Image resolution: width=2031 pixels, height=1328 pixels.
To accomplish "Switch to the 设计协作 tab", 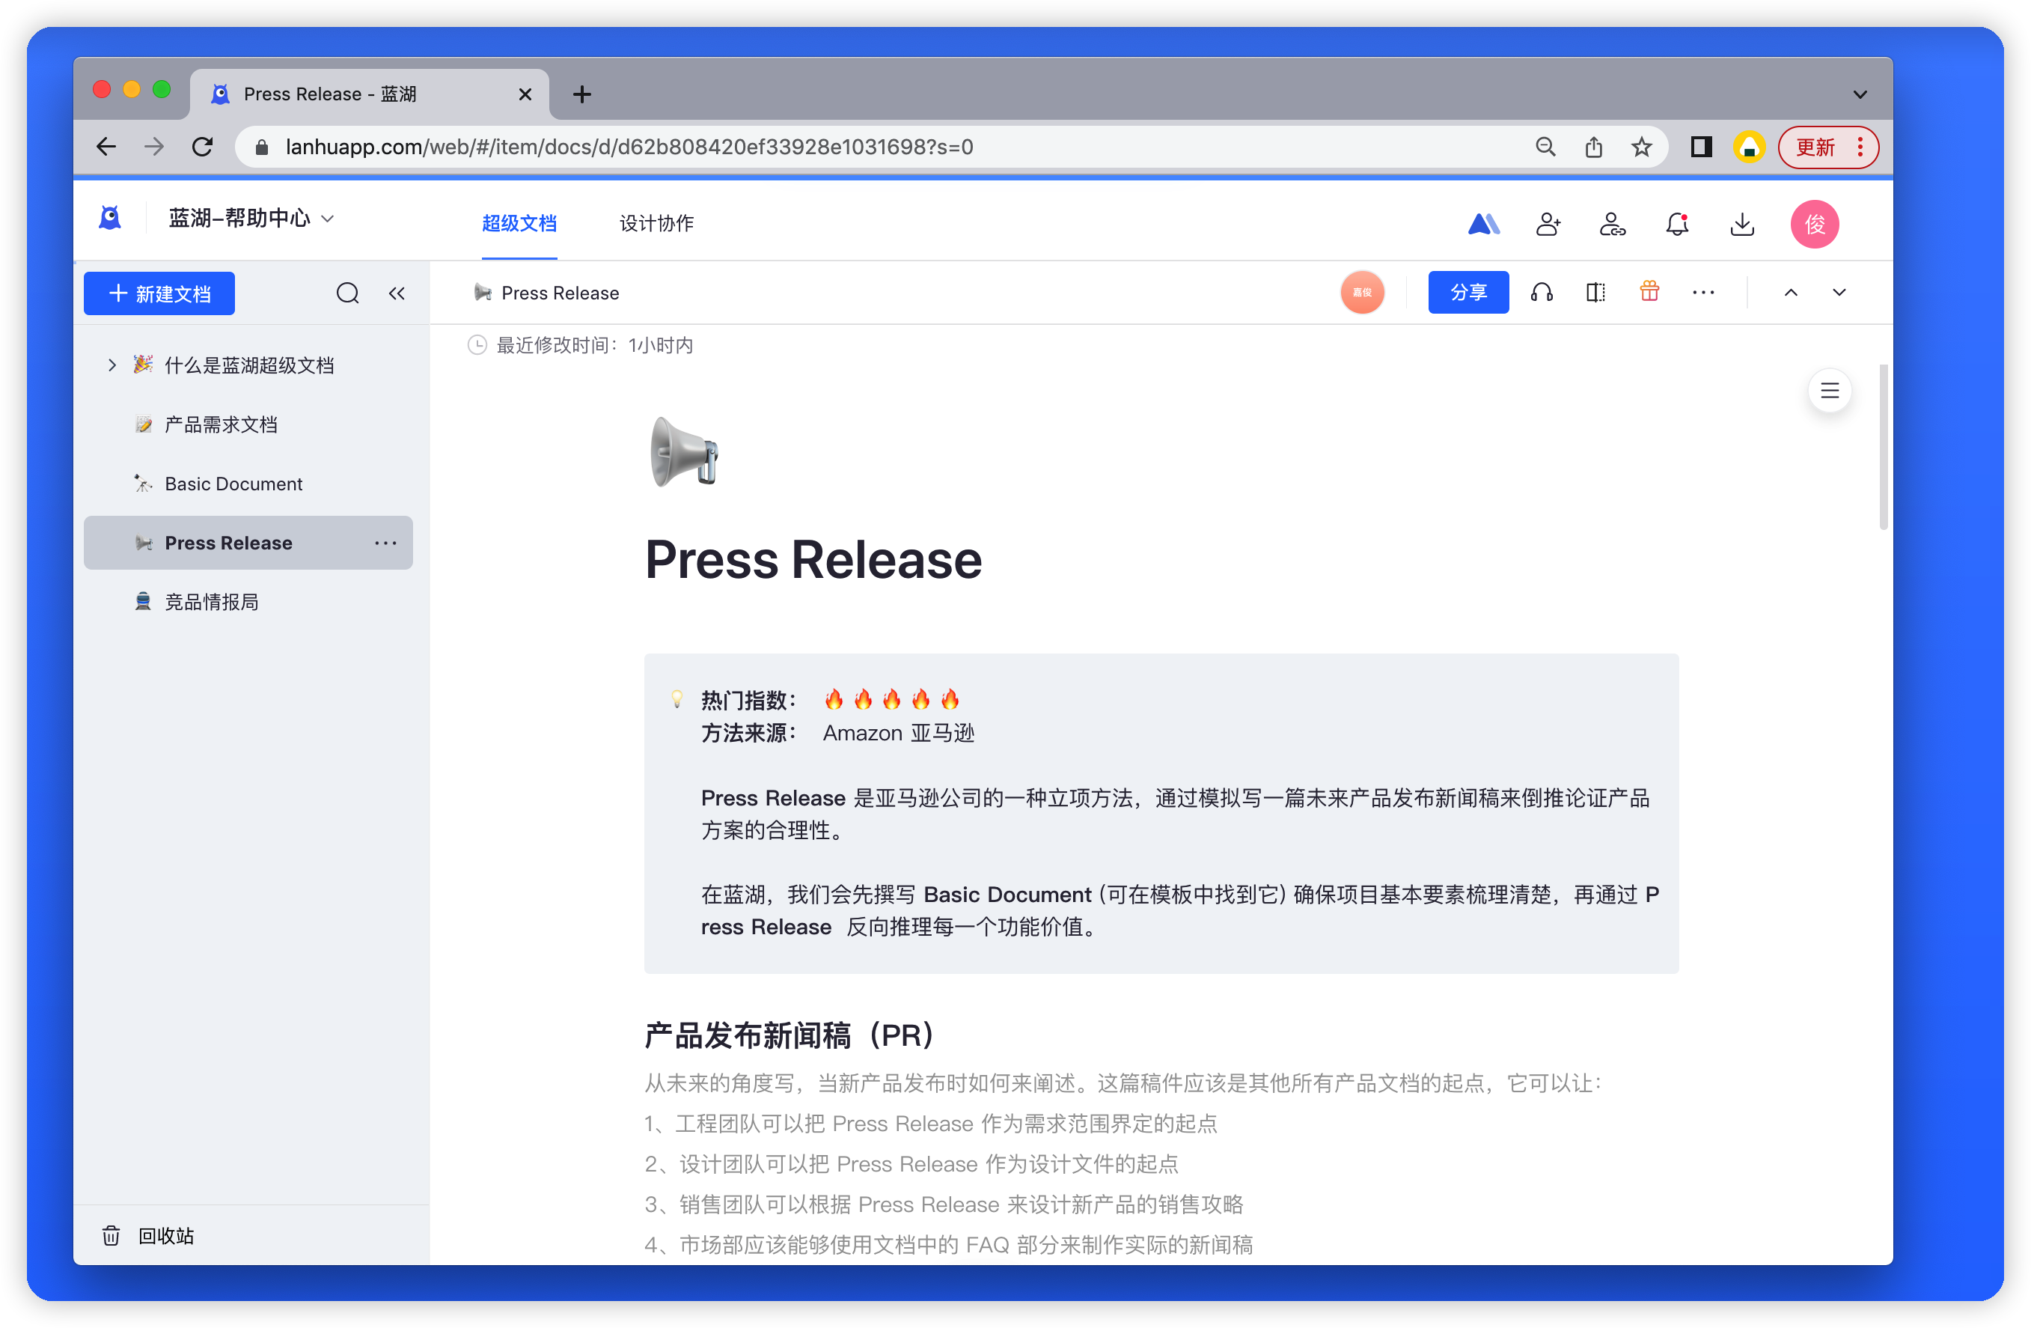I will pyautogui.click(x=656, y=224).
